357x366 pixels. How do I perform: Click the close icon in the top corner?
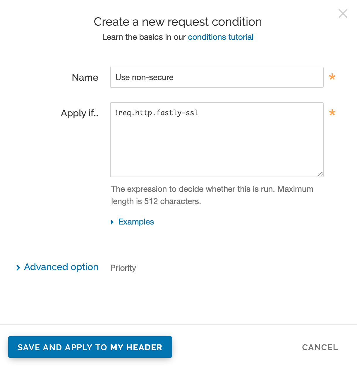pyautogui.click(x=343, y=13)
